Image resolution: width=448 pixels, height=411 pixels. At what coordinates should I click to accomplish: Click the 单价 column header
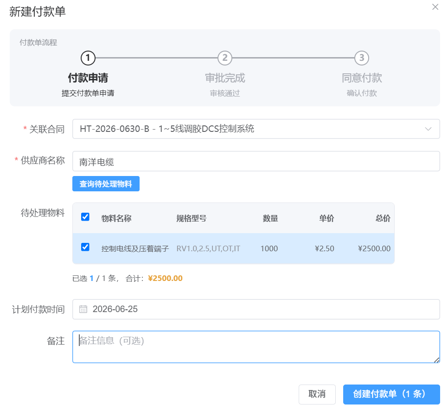coord(326,219)
